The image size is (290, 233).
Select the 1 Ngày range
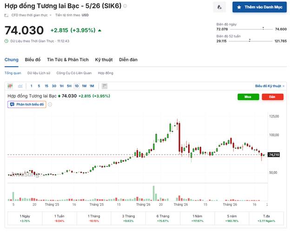(25, 218)
